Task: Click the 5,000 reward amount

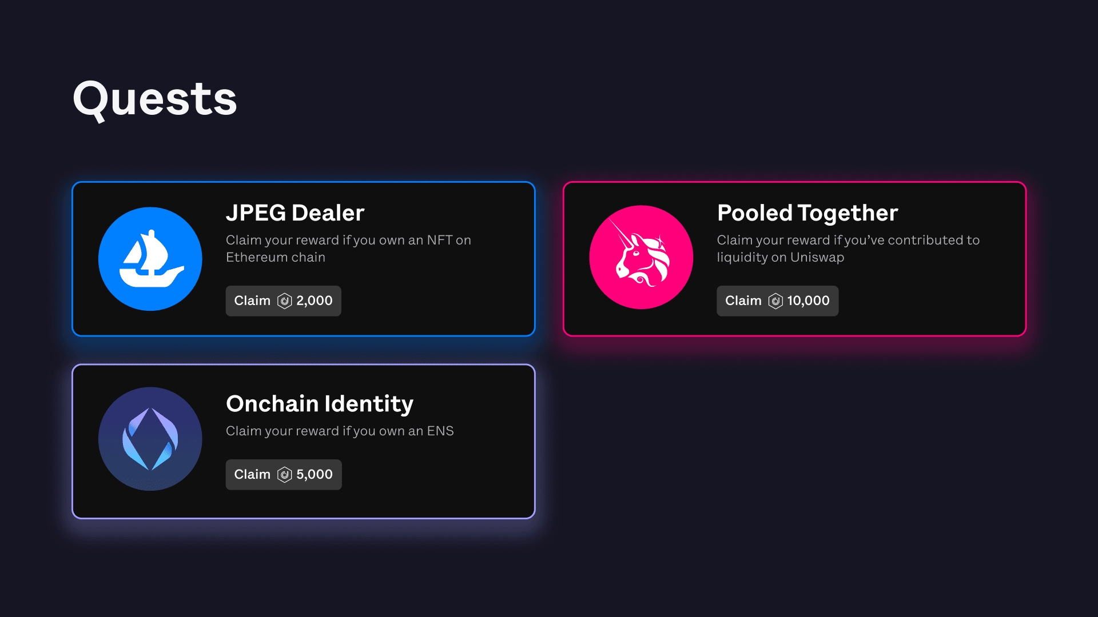Action: pos(315,475)
